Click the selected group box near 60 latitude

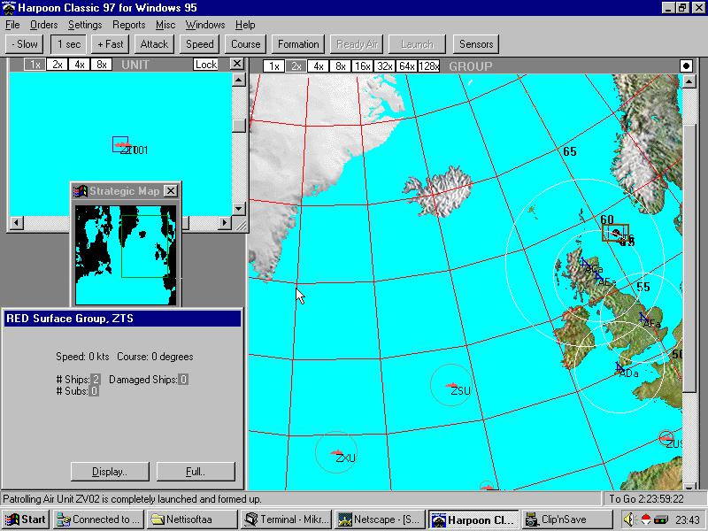click(615, 233)
